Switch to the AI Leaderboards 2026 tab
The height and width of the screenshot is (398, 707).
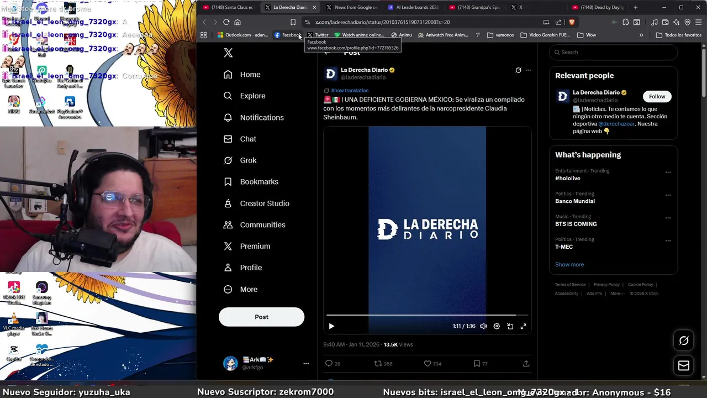(x=414, y=7)
